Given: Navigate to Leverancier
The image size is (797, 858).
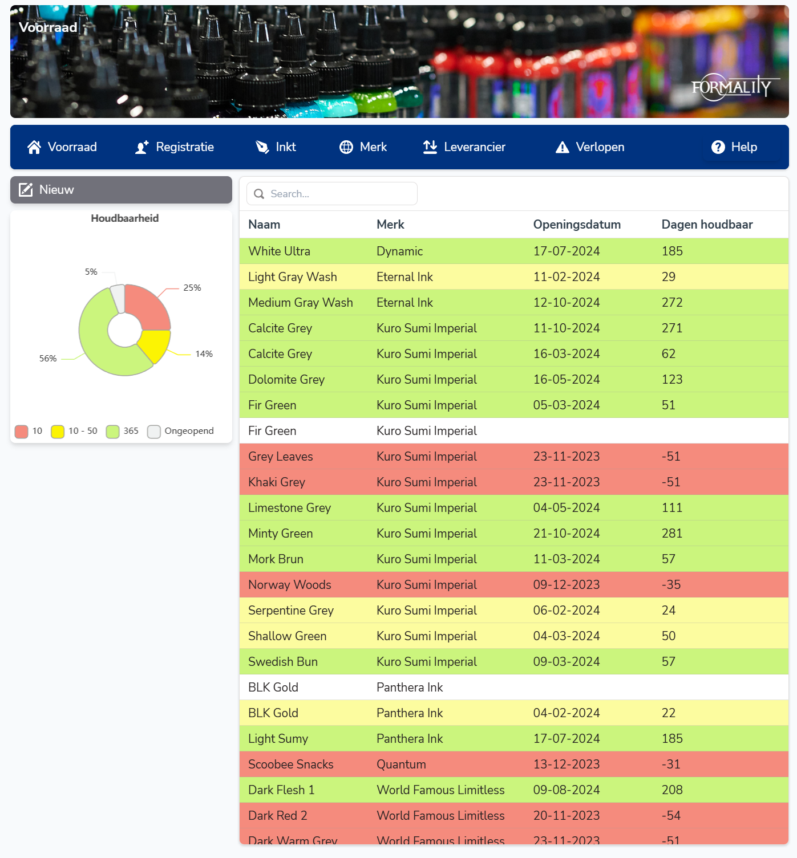Looking at the screenshot, I should click(464, 147).
